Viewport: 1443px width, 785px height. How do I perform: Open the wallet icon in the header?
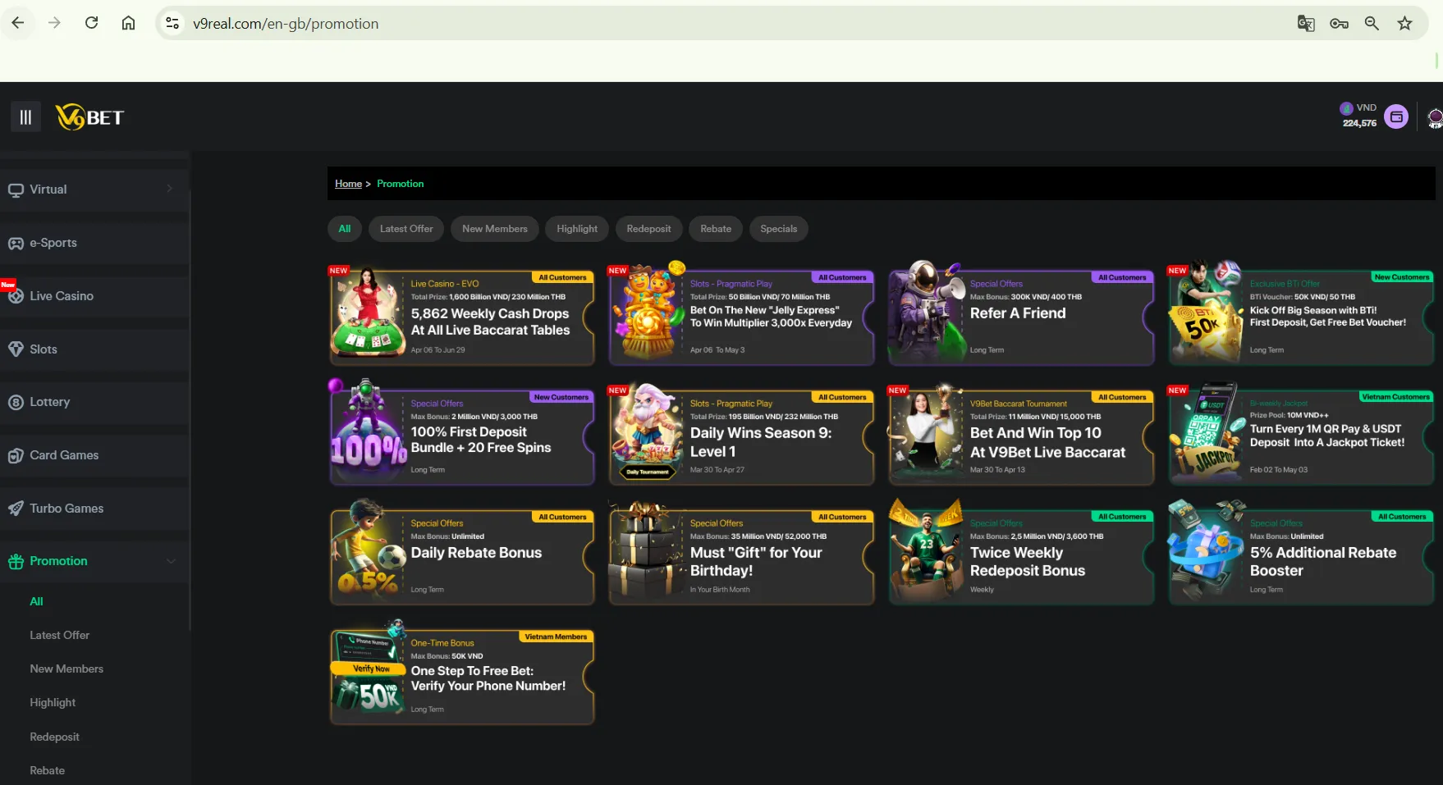point(1396,116)
